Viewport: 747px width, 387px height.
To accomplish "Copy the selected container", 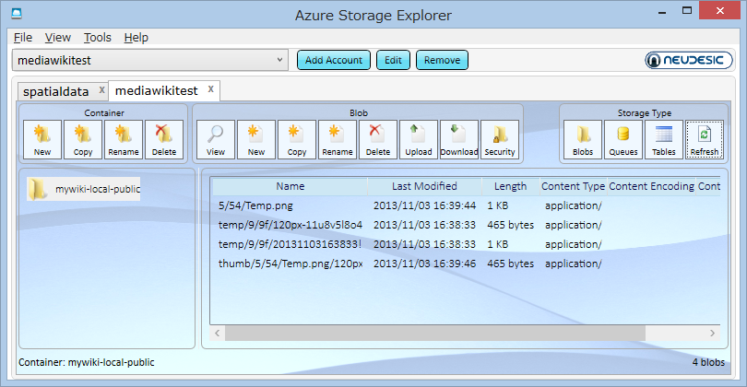I will tap(83, 139).
